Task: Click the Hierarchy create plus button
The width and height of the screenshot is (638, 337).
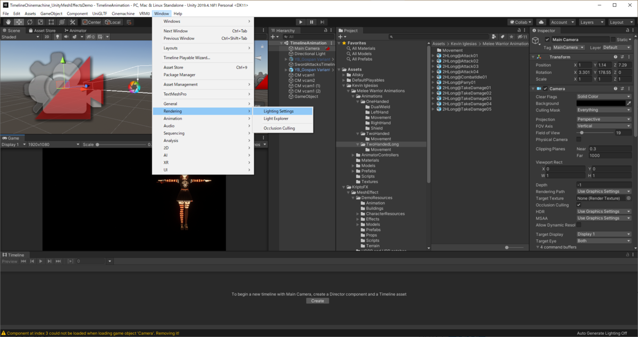Action: pos(274,37)
